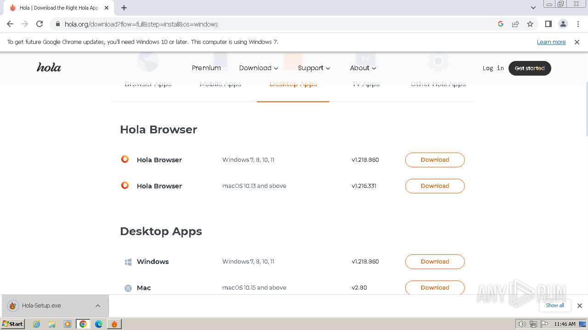
Task: Bookmark this page with the star icon
Action: point(530,24)
